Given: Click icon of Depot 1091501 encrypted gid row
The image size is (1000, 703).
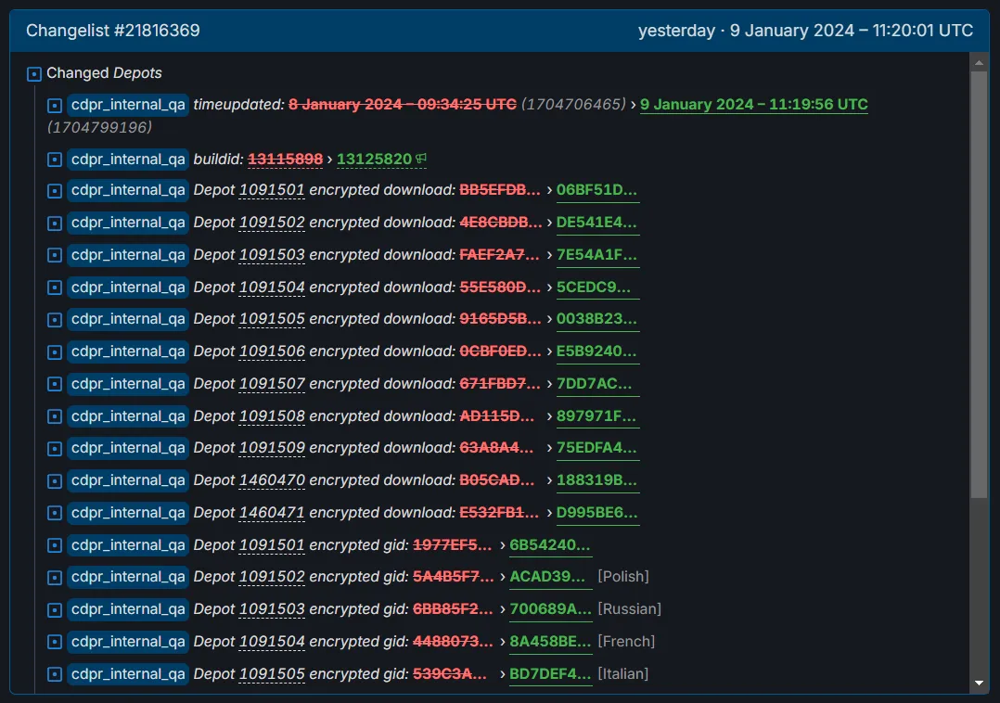Looking at the screenshot, I should [55, 545].
